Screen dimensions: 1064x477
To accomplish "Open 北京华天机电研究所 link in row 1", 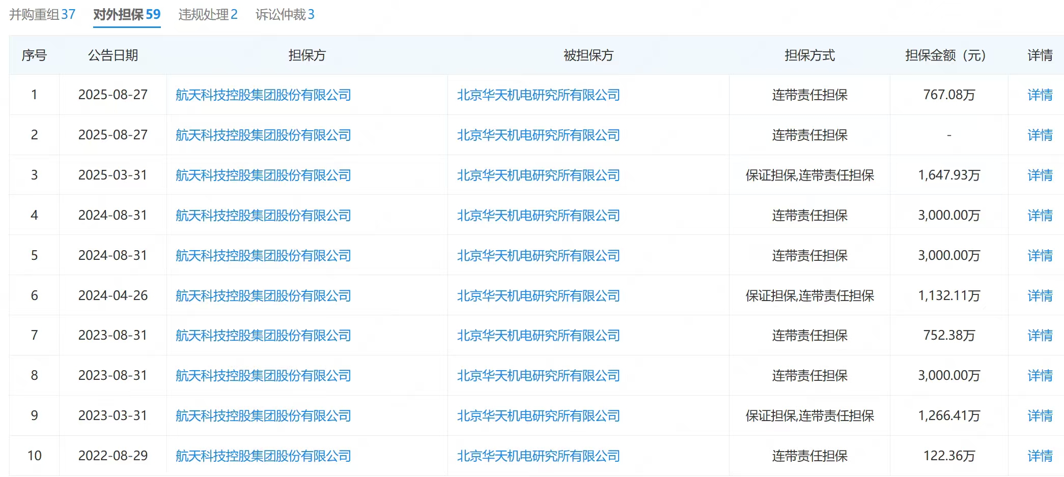I will point(538,95).
